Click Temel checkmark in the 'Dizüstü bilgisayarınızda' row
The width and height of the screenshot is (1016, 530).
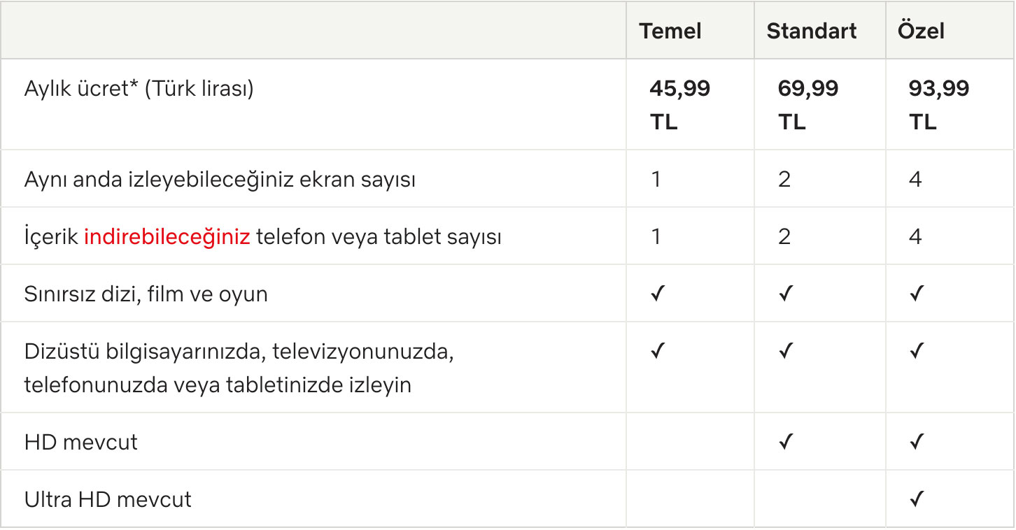coord(656,351)
